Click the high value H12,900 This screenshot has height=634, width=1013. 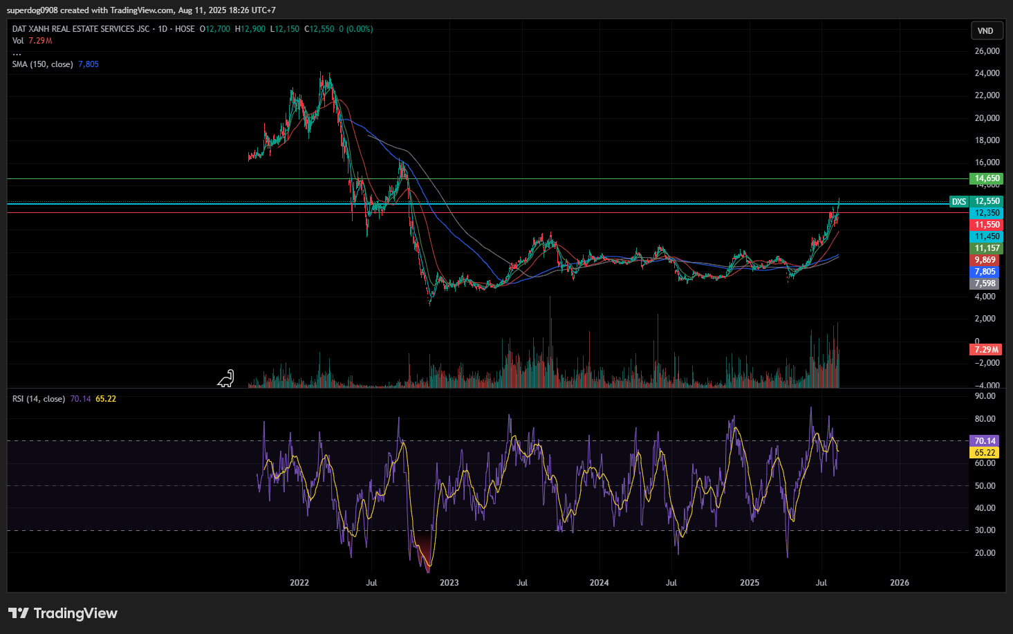(250, 29)
